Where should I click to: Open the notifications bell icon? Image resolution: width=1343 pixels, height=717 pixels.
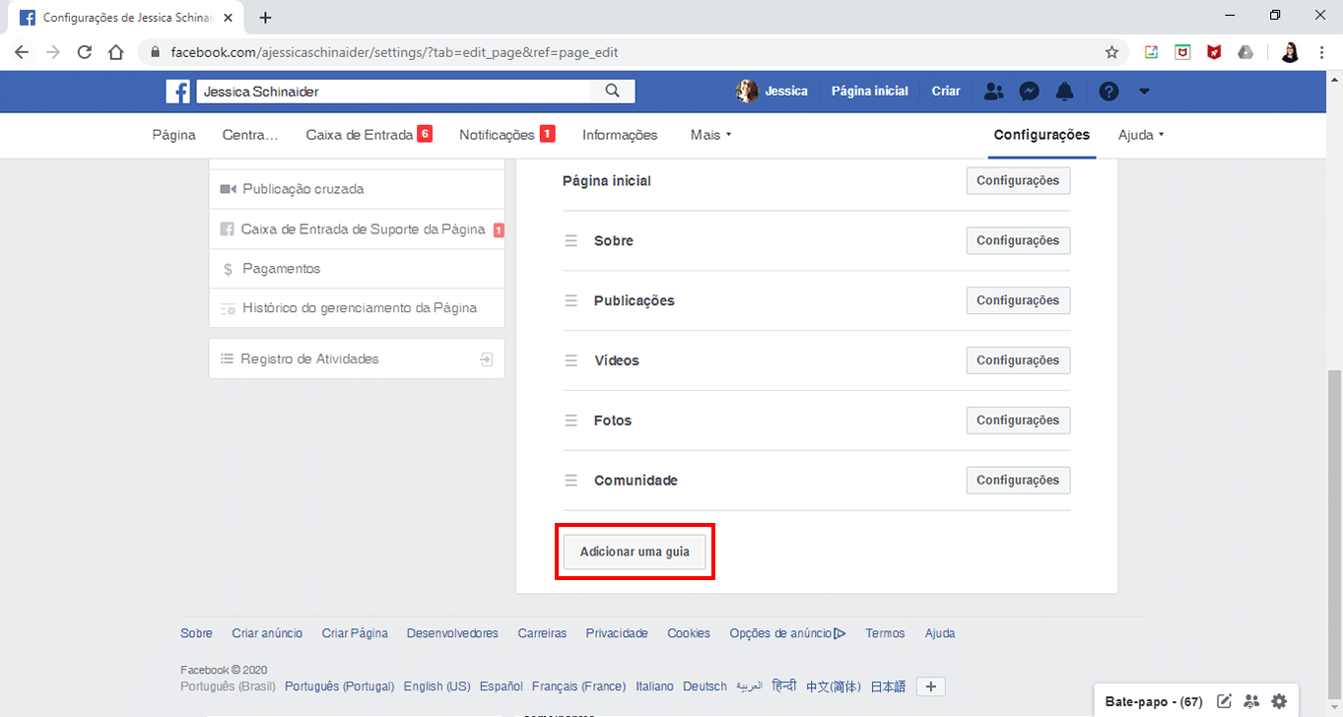1064,92
